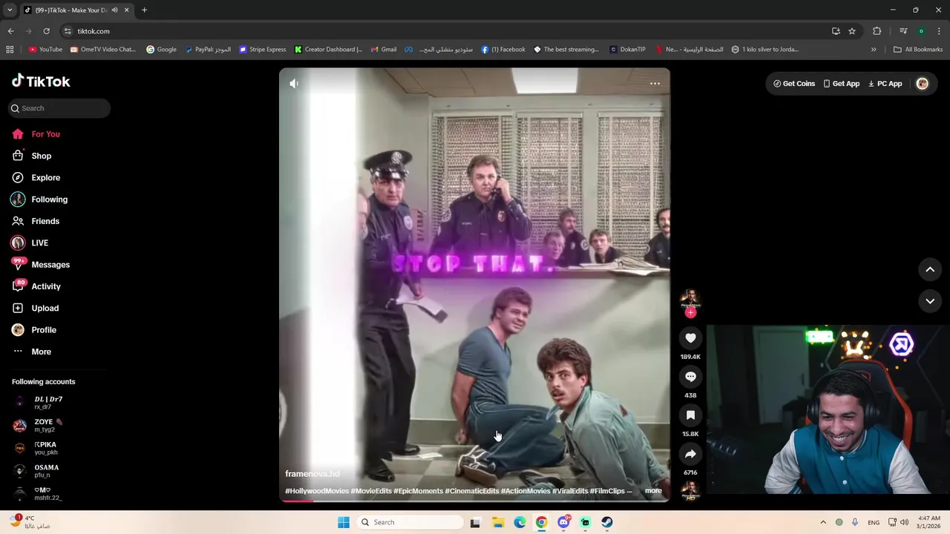Open the #HollywoodMovies hashtag
Viewport: 950px width, 534px height.
click(317, 491)
